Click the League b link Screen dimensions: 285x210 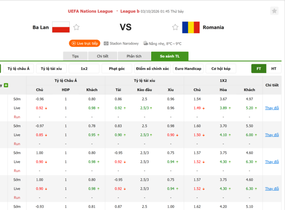[130, 11]
